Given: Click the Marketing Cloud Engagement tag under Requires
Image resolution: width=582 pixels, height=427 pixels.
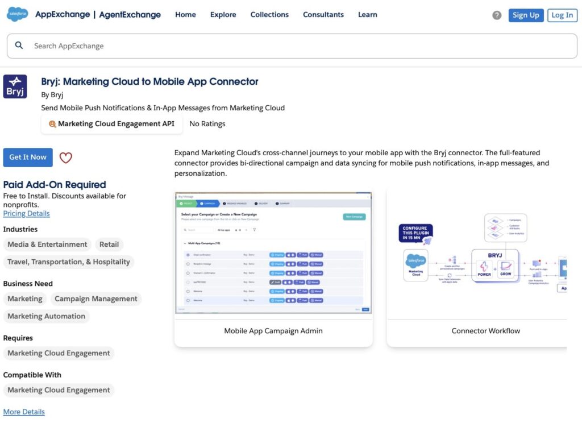Looking at the screenshot, I should click(x=59, y=353).
